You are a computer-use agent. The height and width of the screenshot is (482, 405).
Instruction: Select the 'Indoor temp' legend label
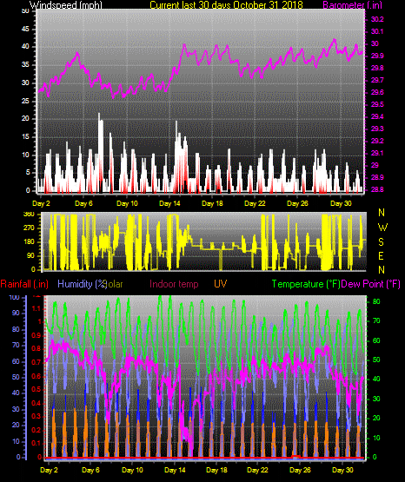174,284
